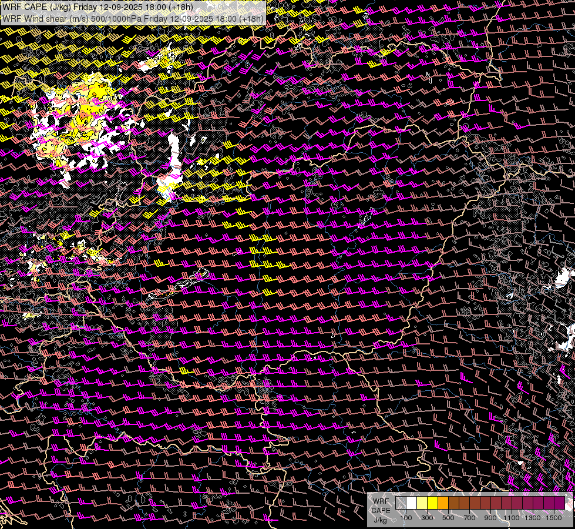This screenshot has height=529, width=575.
Task: Click the word WRF in the legend
Action: point(381,501)
